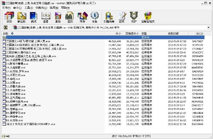
Task: Select the file 16.关羽之死.exe
Action: pyautogui.click(x=16, y=75)
